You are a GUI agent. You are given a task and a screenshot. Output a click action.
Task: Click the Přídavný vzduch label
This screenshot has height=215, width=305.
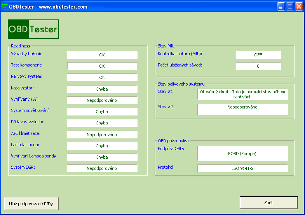pos(27,122)
